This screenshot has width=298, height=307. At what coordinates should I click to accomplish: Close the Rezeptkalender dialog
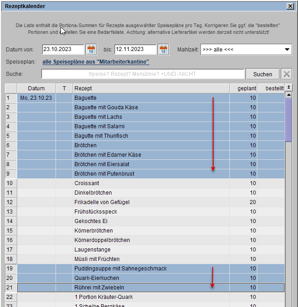[290, 6]
